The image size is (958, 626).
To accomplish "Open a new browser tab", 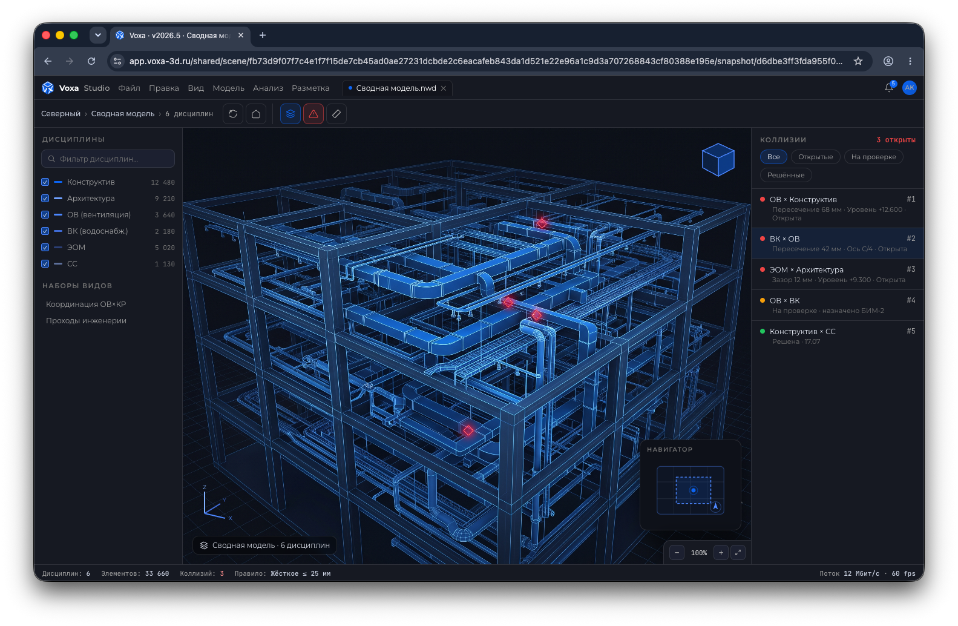I will (263, 35).
